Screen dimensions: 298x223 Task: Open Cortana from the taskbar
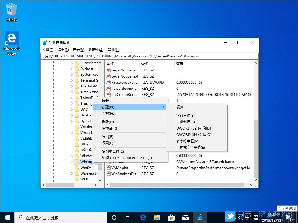coord(114,217)
